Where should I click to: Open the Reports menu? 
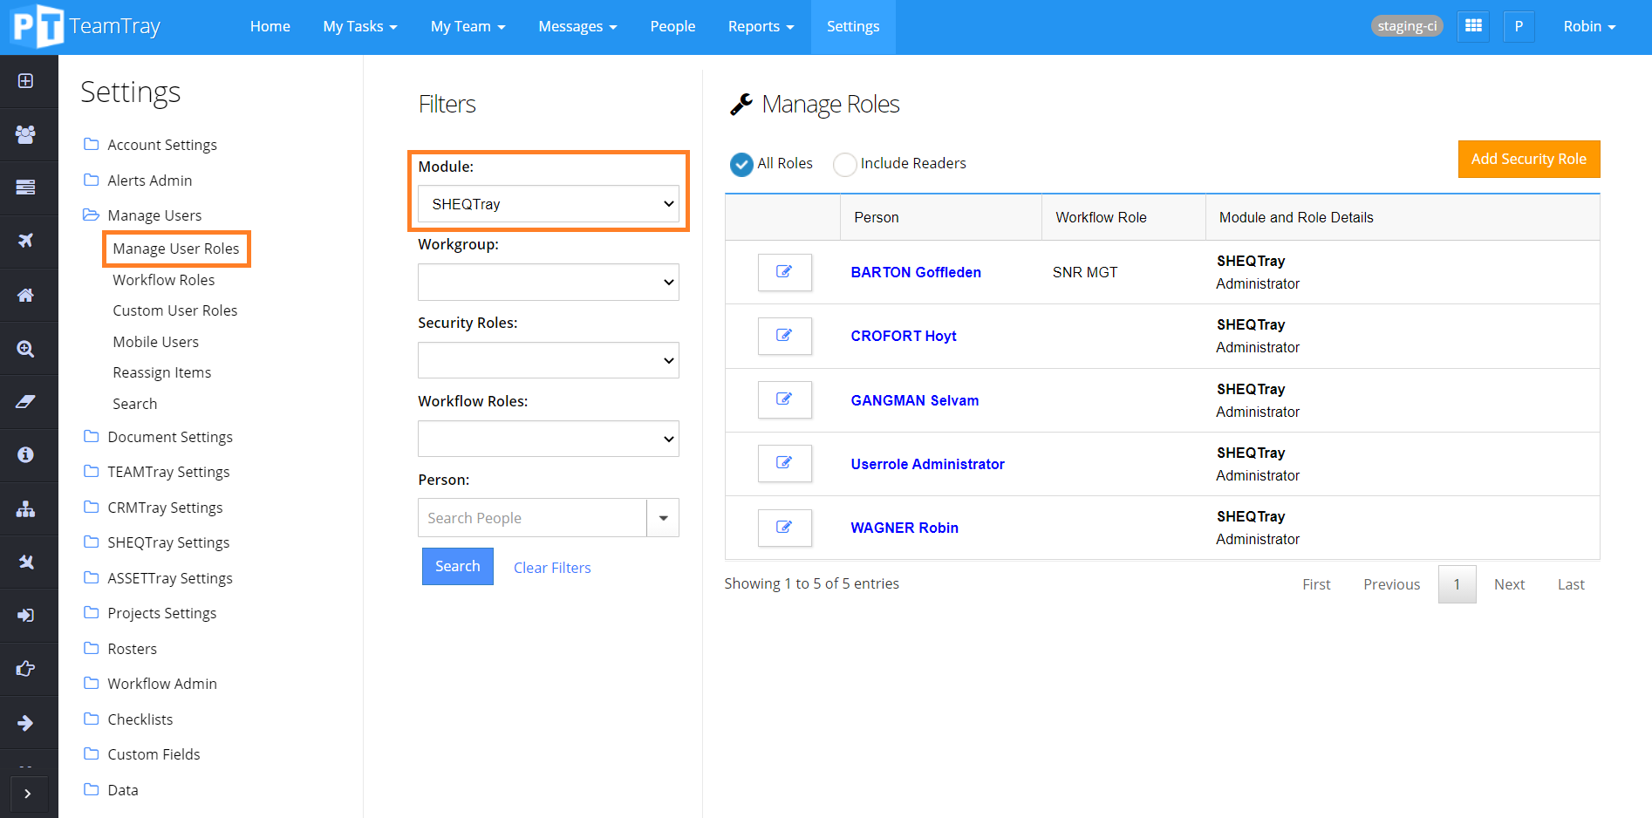[x=761, y=26]
